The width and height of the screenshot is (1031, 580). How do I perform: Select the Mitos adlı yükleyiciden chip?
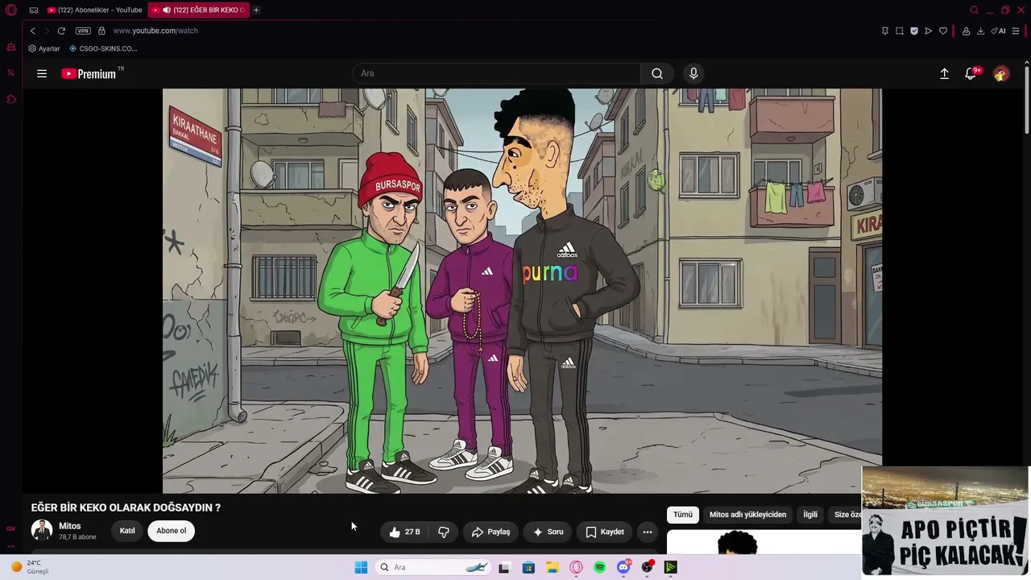click(x=747, y=515)
